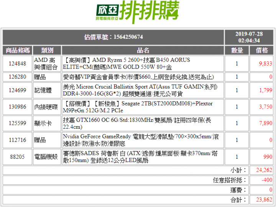Select product code 130986
This screenshot has width=276, height=207.
17,107
